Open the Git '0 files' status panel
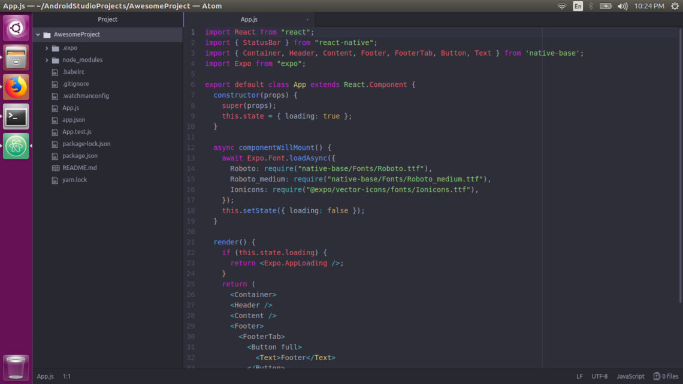The width and height of the screenshot is (683, 384). pos(665,376)
